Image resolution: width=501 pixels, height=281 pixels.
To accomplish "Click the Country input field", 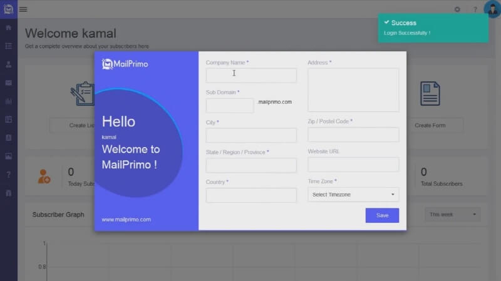I will (251, 195).
